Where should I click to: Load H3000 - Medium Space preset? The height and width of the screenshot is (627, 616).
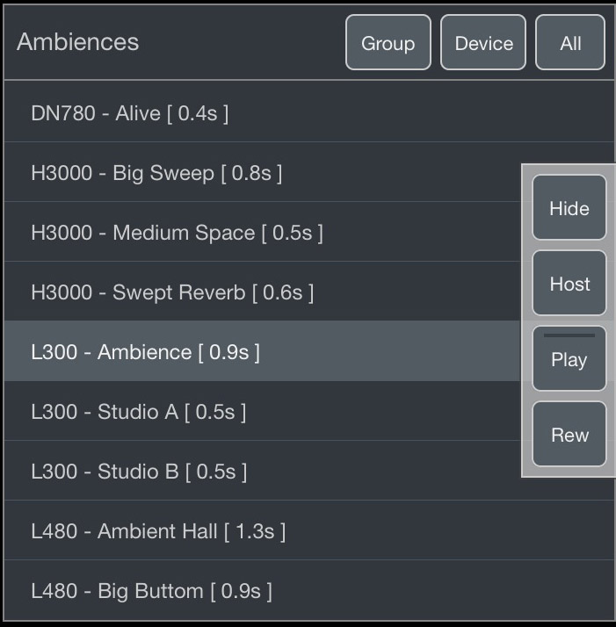(x=177, y=233)
